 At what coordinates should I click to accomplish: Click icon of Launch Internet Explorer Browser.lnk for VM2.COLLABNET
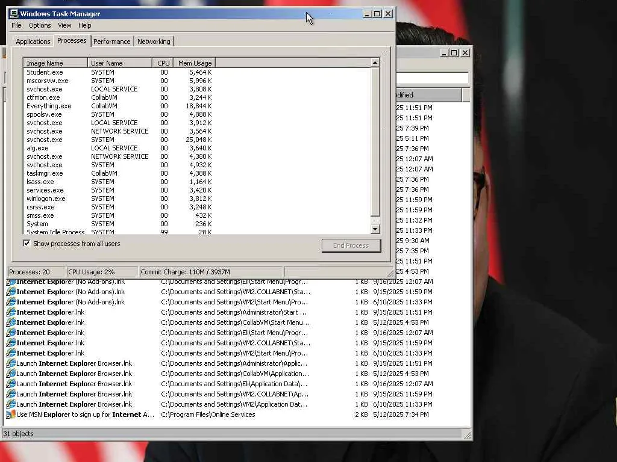[11, 394]
